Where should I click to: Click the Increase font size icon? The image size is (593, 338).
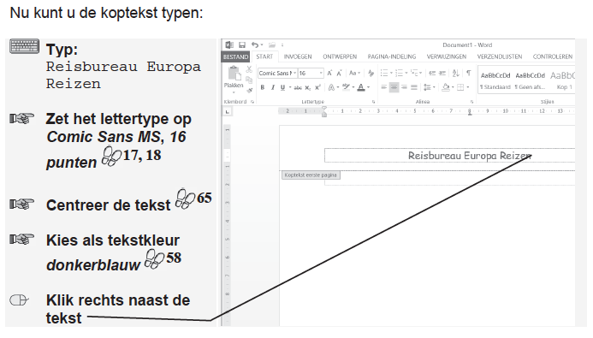pyautogui.click(x=329, y=73)
